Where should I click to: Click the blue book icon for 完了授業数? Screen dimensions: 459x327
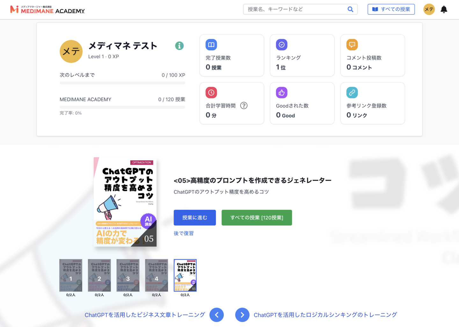(x=211, y=45)
